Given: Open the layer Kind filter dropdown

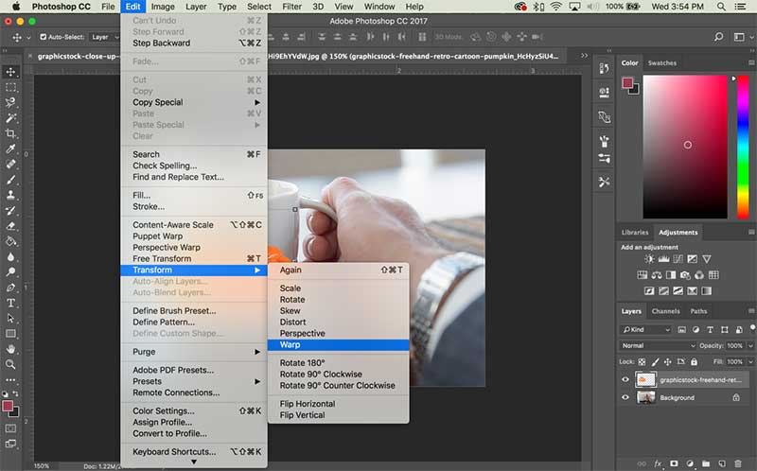Looking at the screenshot, I should click(645, 329).
